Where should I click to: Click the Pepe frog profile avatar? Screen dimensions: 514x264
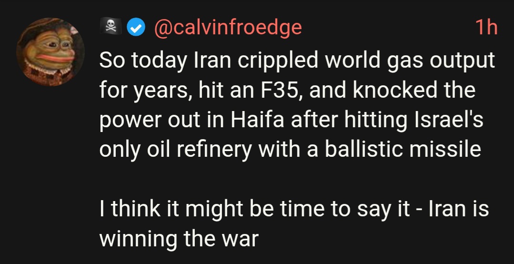tap(50, 51)
